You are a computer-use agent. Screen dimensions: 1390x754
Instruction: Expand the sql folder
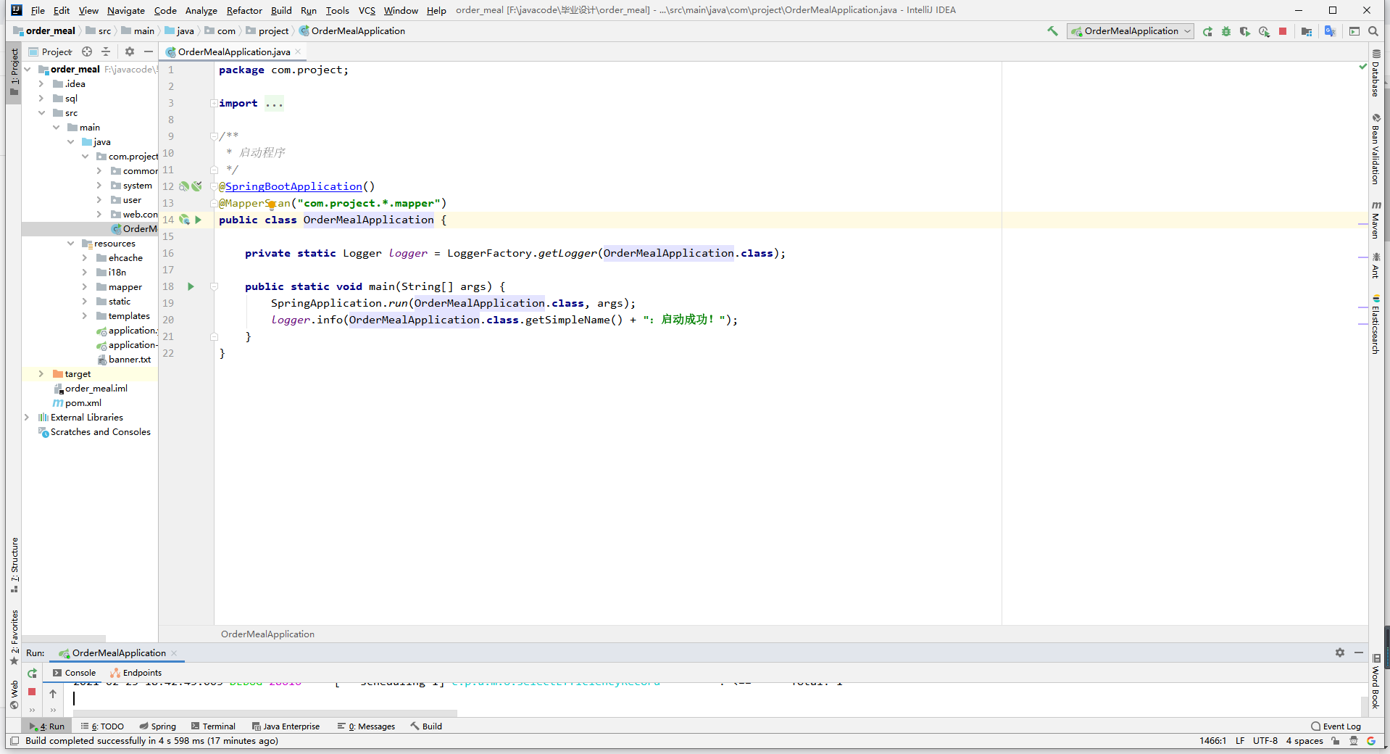(41, 99)
